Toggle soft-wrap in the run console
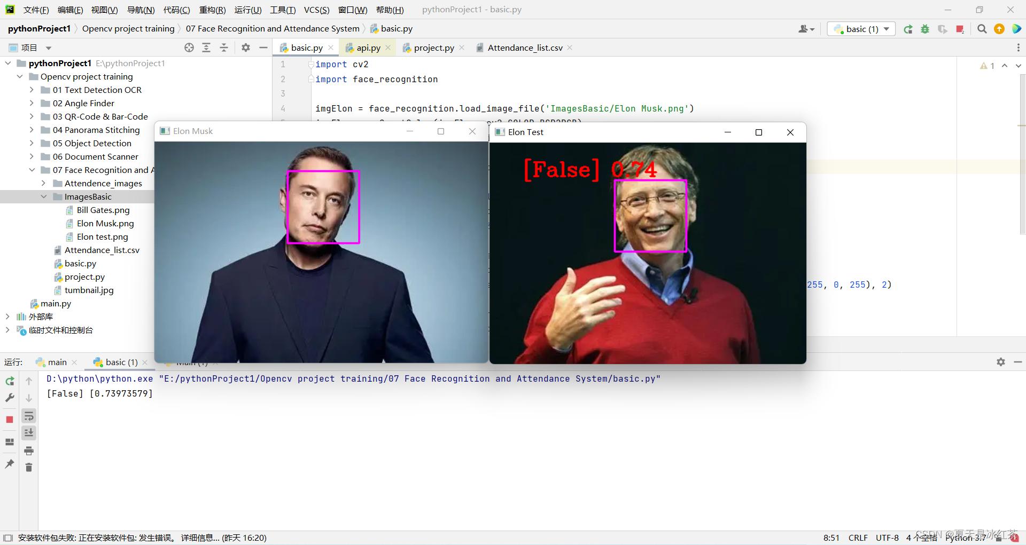 click(29, 416)
